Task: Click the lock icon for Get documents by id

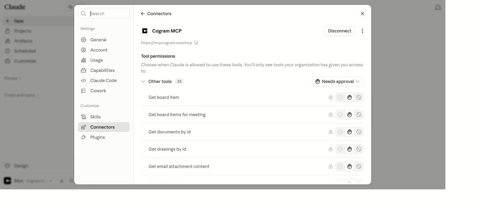Action: click(x=331, y=132)
